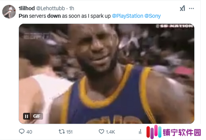Click the 40 replies count
This screenshot has width=206, height=140.
click(29, 132)
